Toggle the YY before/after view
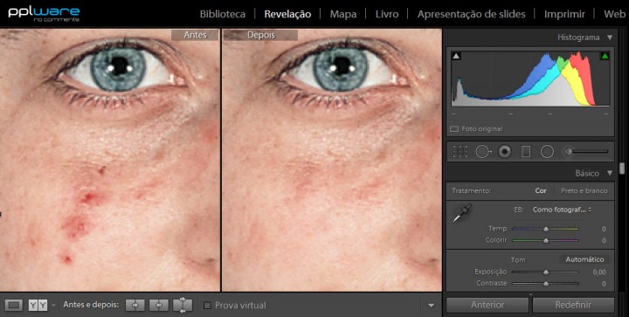 coord(38,305)
